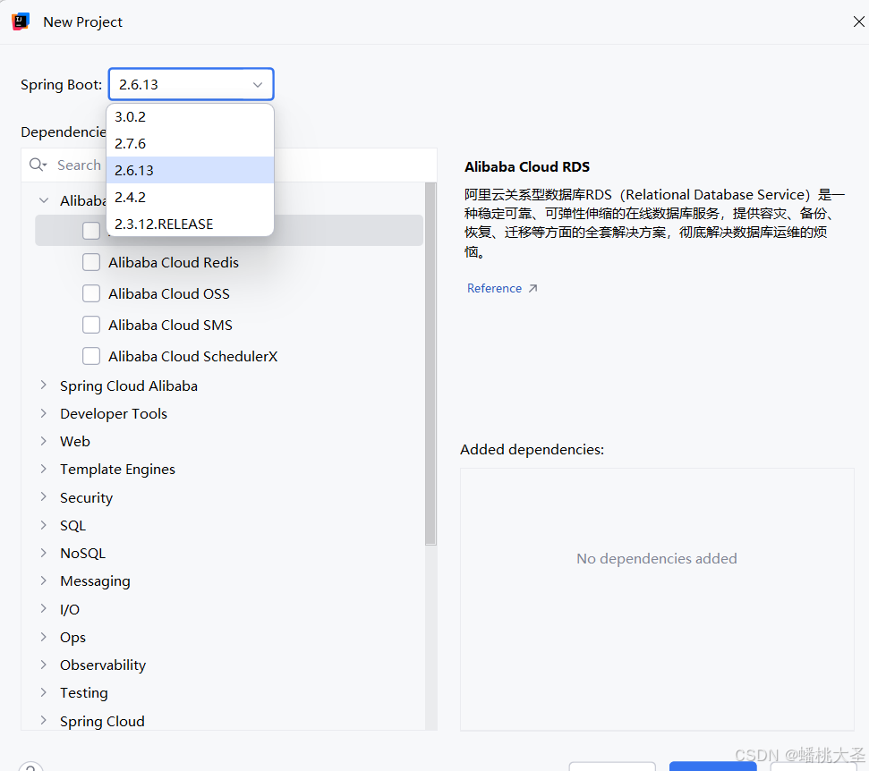Pick 2.3.12.RELEASE version
This screenshot has width=869, height=771.
[190, 224]
